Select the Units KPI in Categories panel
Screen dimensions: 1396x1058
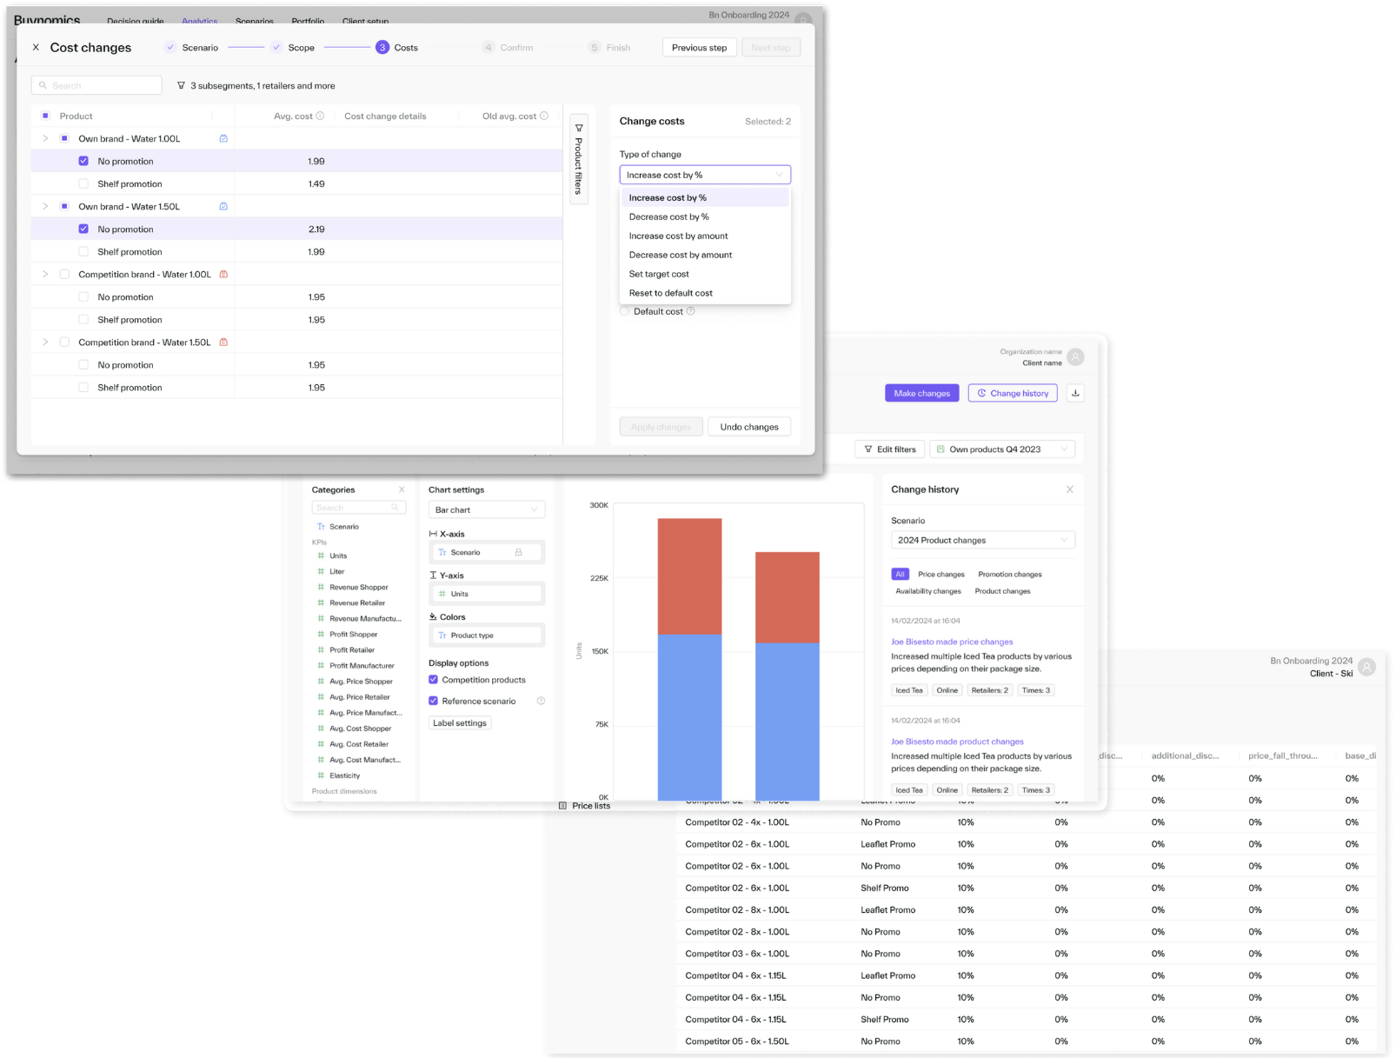[x=337, y=556]
